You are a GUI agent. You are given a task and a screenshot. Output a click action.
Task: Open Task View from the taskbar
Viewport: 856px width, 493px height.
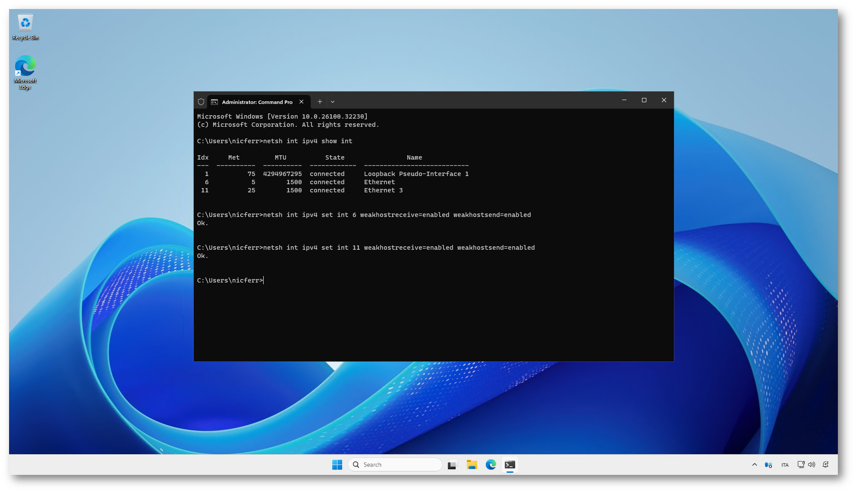coord(452,465)
